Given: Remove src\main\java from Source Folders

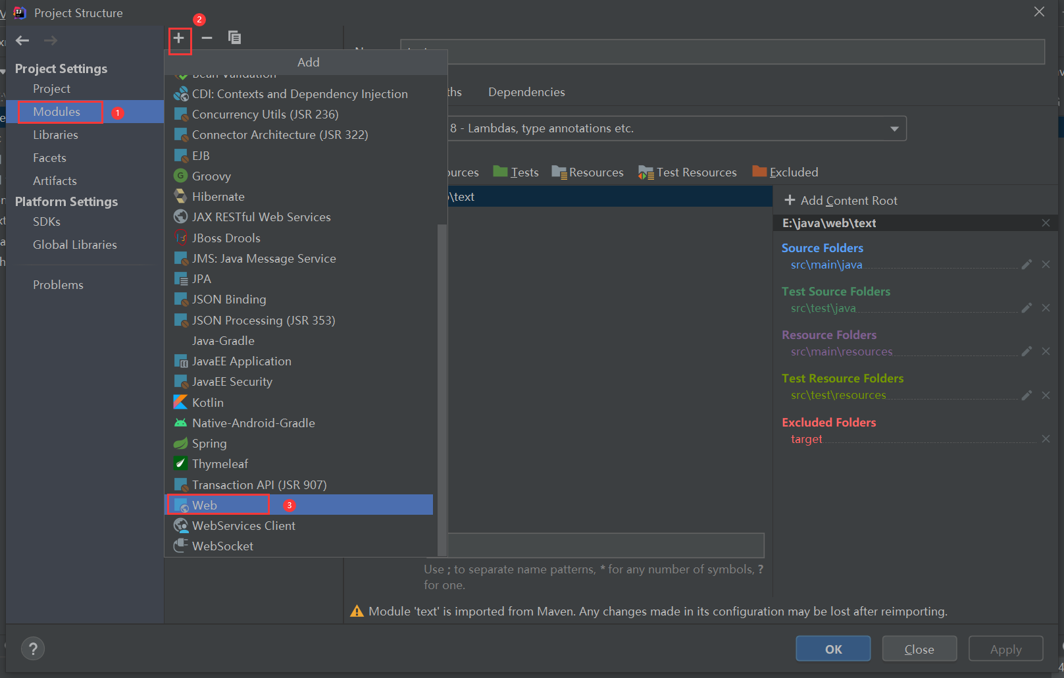Looking at the screenshot, I should (x=1046, y=265).
